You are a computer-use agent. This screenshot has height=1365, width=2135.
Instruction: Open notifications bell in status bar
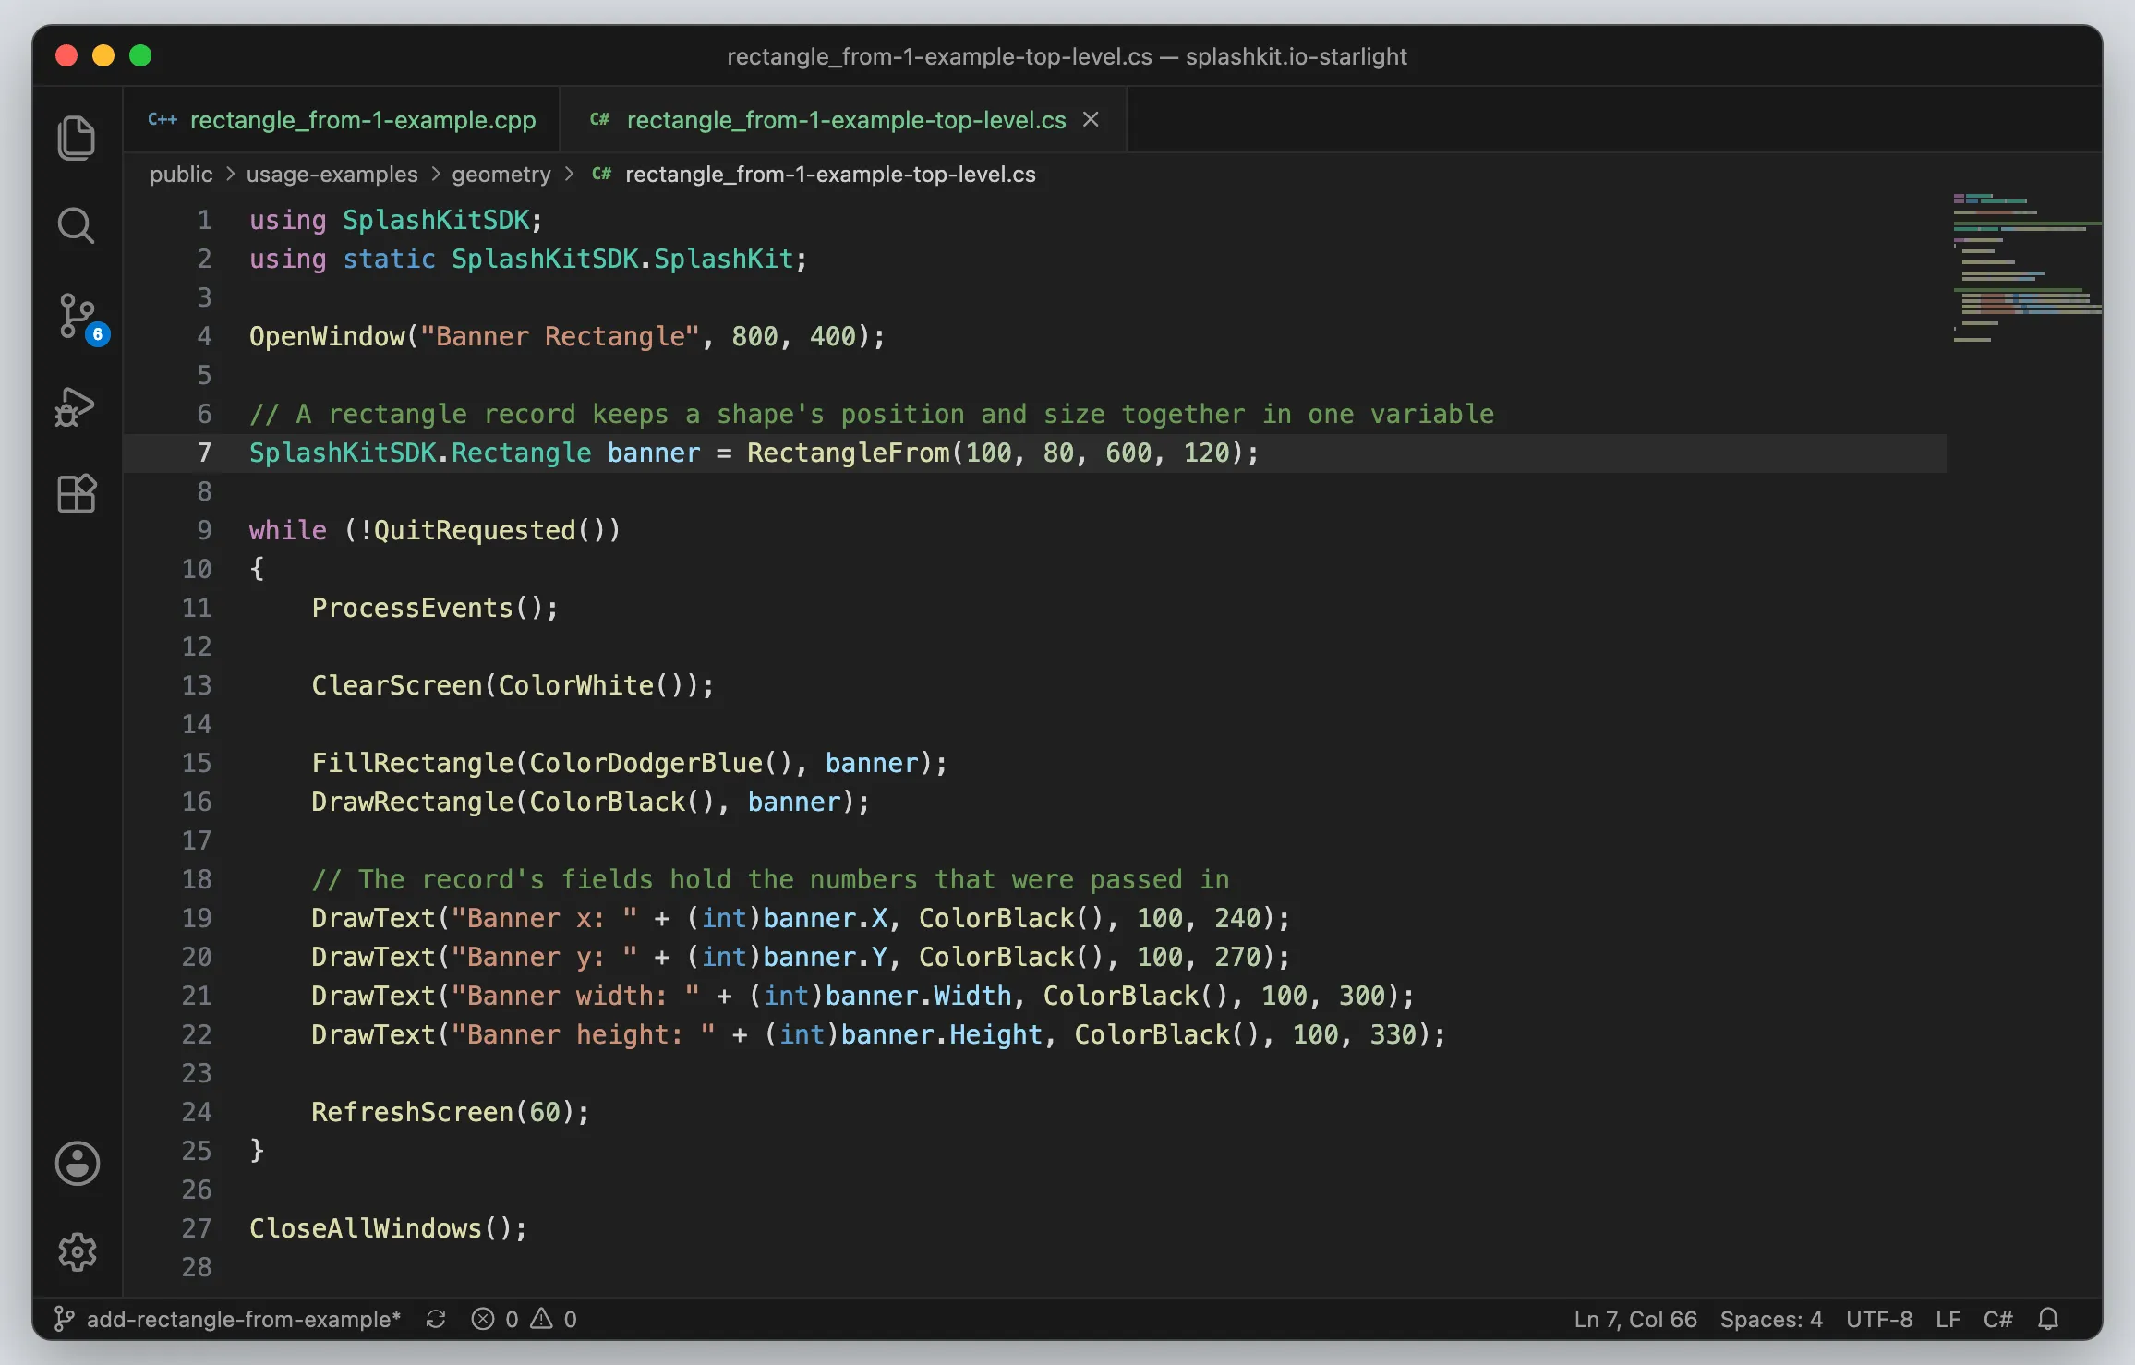click(2048, 1319)
